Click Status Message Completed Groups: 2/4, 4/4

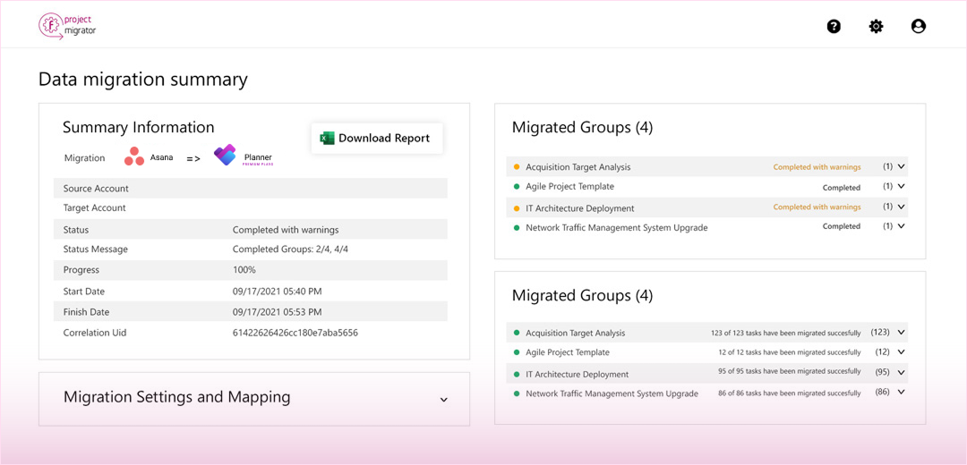point(291,249)
